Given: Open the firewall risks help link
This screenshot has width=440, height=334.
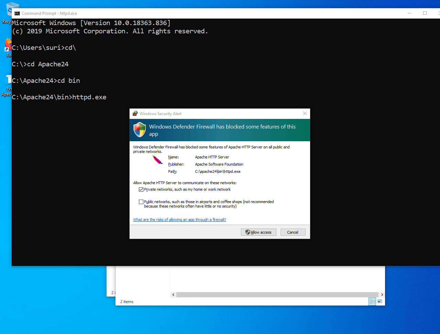Looking at the screenshot, I should [179, 220].
